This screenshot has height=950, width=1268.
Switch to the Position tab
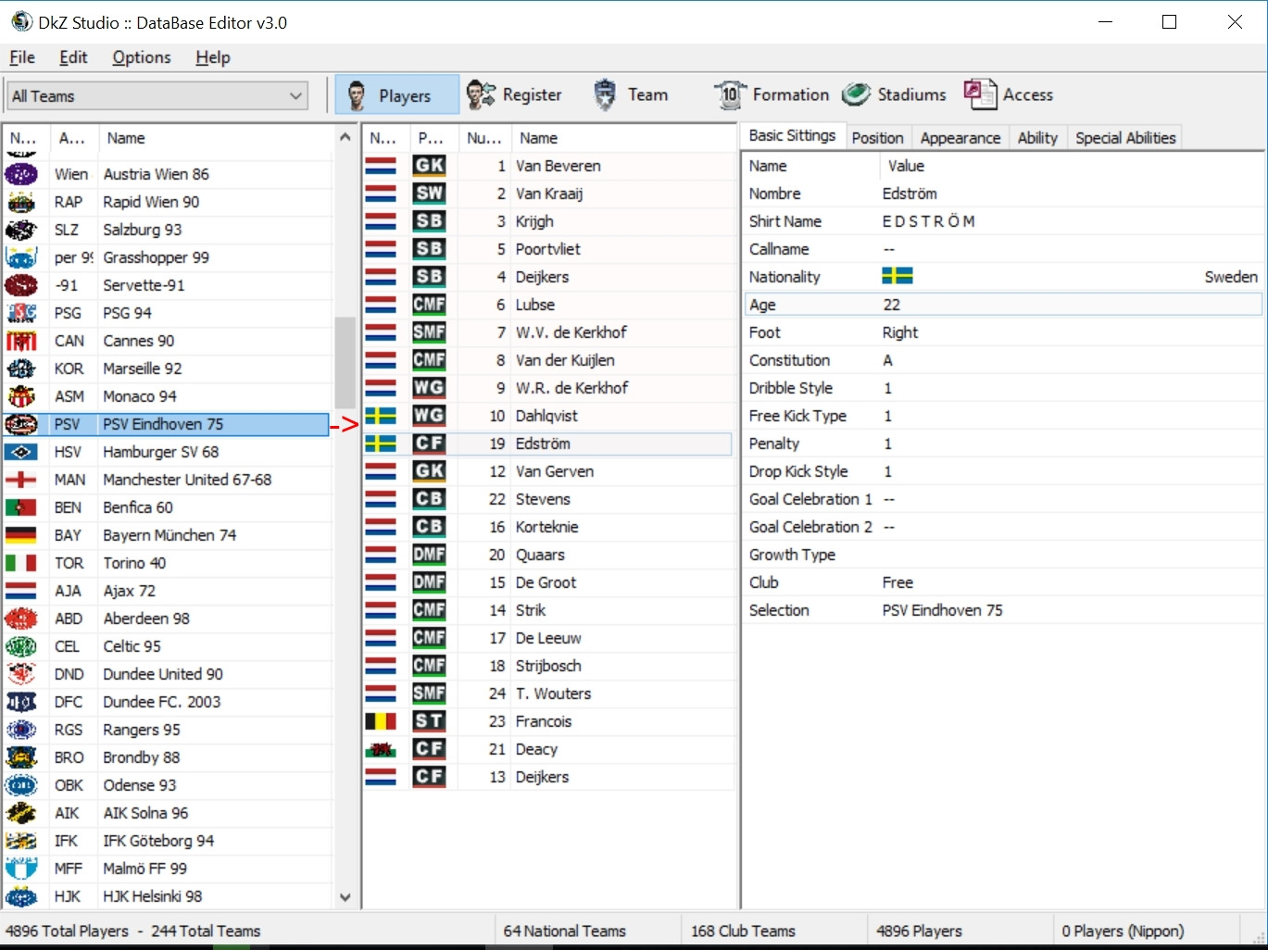pyautogui.click(x=877, y=138)
